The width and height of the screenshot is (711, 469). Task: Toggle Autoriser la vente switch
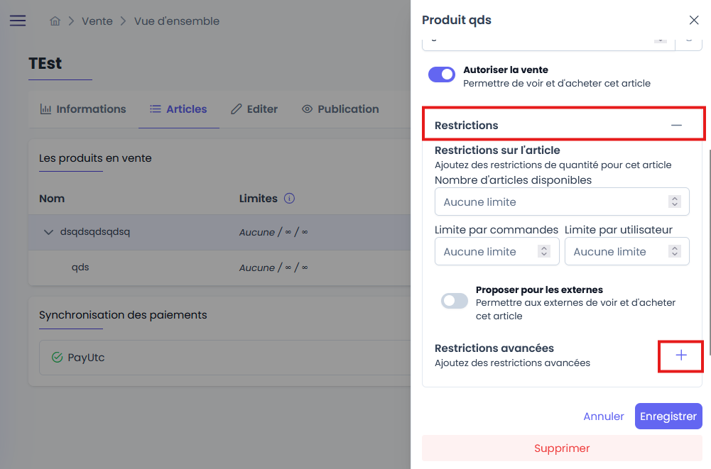pyautogui.click(x=442, y=75)
